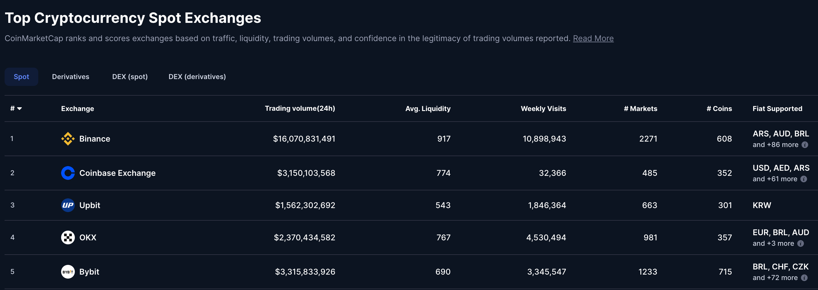
Task: Sort table by Weekly Visits header
Action: pos(543,108)
